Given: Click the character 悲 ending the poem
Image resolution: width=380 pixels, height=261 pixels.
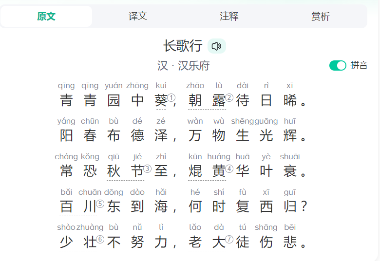Looking at the screenshot, I should [290, 242].
